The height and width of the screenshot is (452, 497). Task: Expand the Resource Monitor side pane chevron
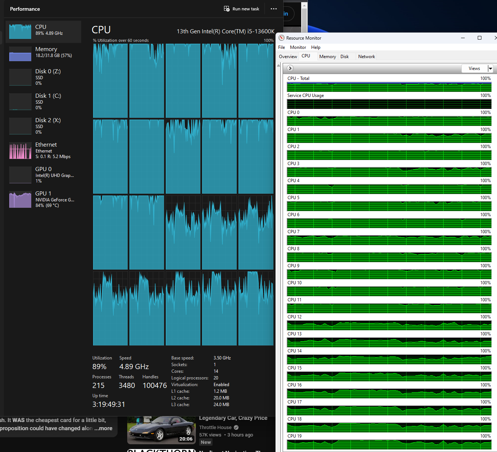[290, 68]
